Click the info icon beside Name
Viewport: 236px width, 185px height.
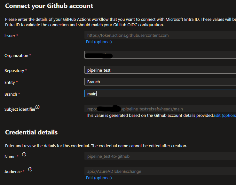(x=24, y=154)
